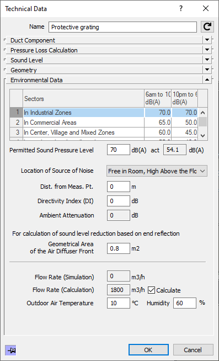Click the 45.0 cell for Mixed Zones

[x=185, y=132]
